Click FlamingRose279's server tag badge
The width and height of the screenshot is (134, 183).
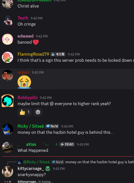58,54
